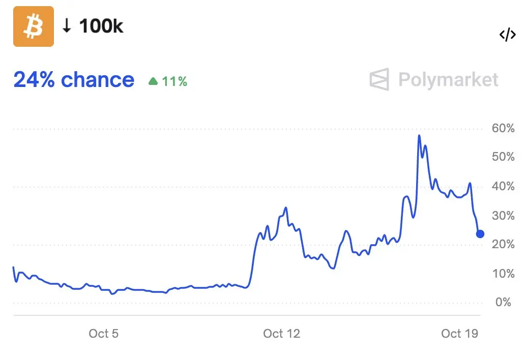The height and width of the screenshot is (355, 527).
Task: Click the 60% axis label
Action: (x=503, y=128)
